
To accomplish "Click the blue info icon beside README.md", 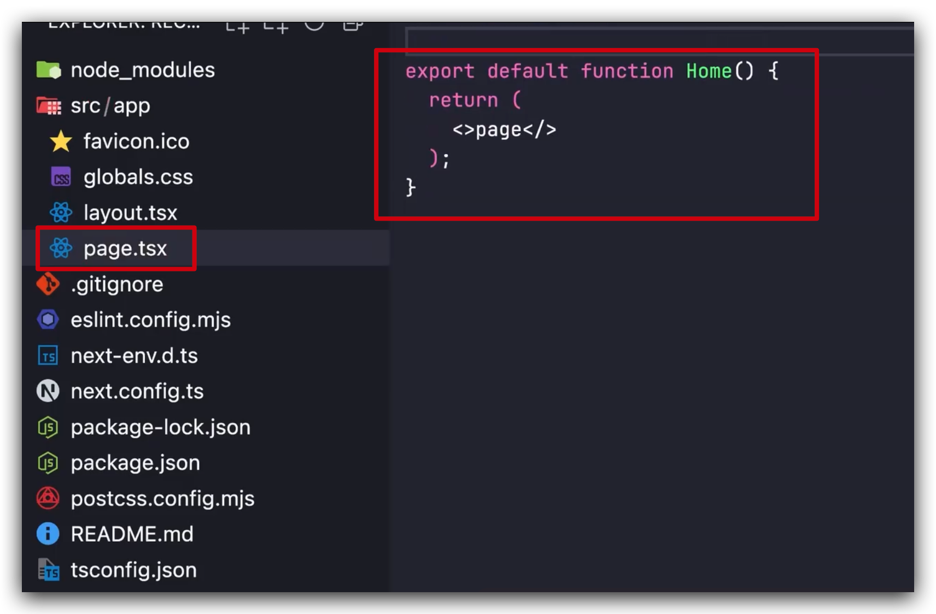I will [x=48, y=534].
